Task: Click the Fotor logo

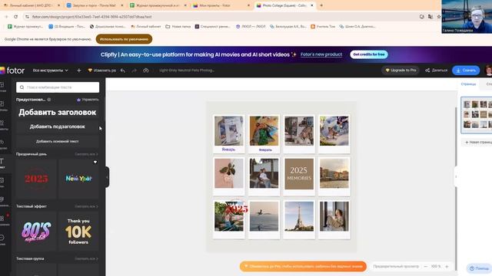Action: (x=12, y=71)
